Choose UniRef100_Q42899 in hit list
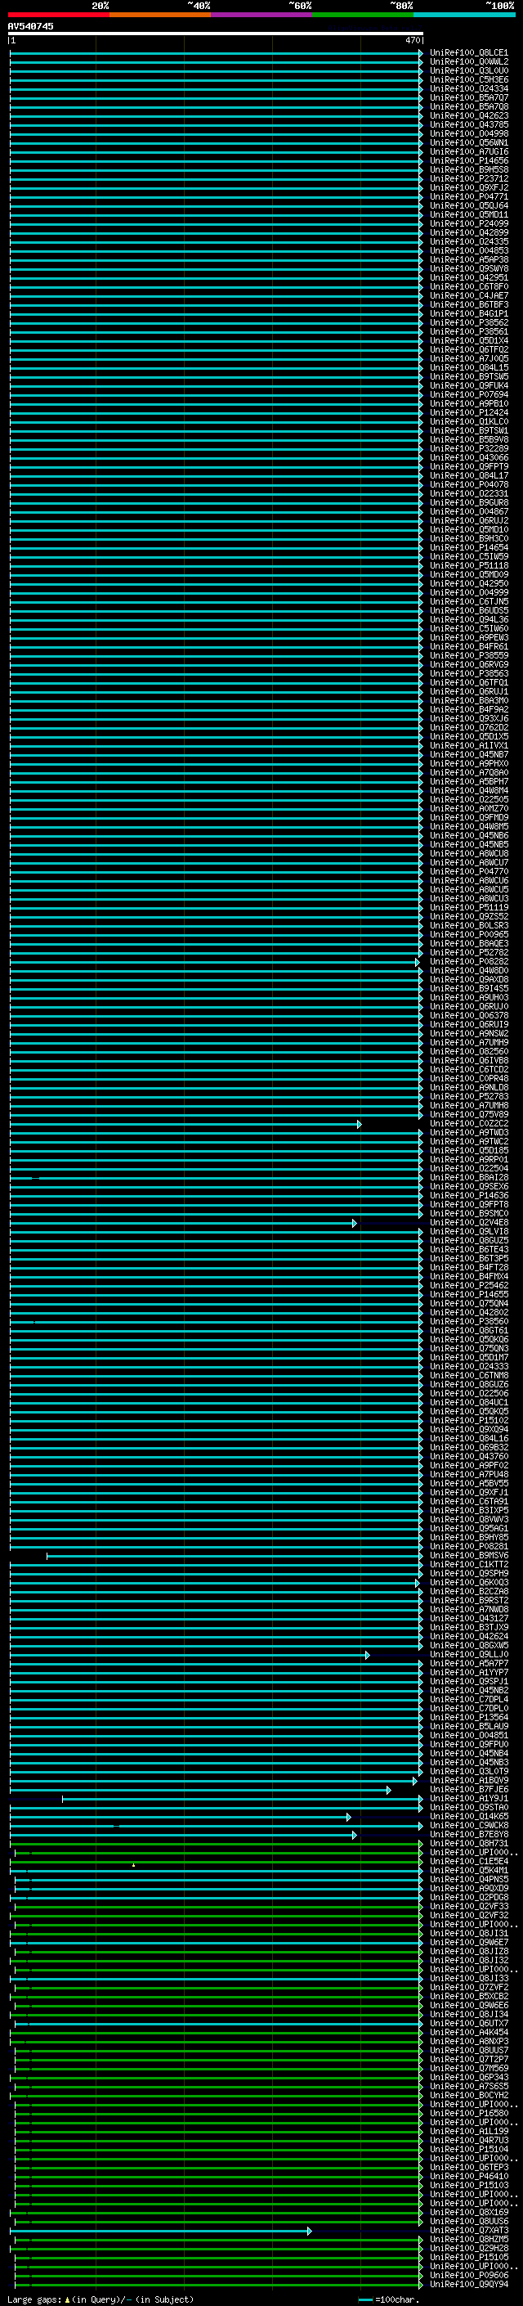Viewport: 523px width, 2306px height. click(468, 233)
